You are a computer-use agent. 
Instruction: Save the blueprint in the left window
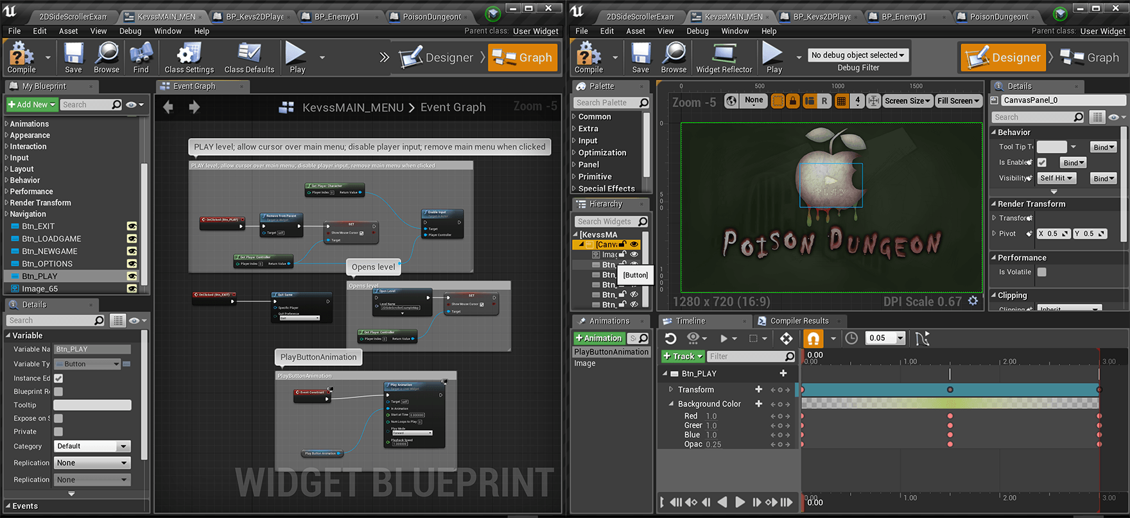pyautogui.click(x=73, y=57)
